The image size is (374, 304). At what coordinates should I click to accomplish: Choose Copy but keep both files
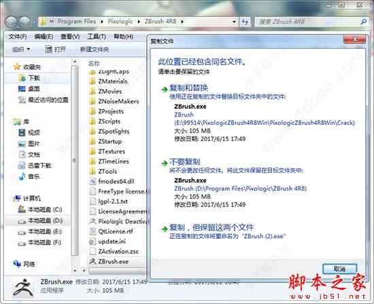click(x=211, y=228)
